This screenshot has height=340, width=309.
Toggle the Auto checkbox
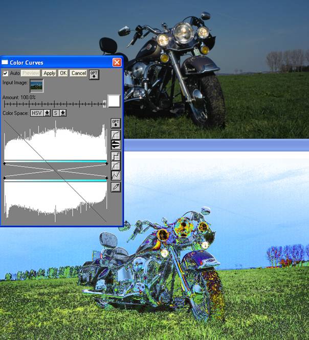pyautogui.click(x=6, y=74)
